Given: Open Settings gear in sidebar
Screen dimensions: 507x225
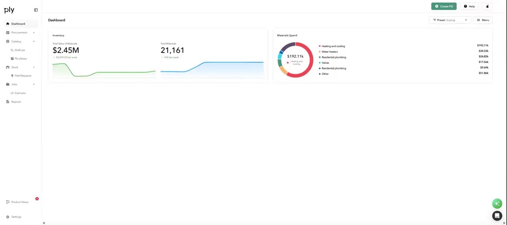Looking at the screenshot, I should coord(8,217).
